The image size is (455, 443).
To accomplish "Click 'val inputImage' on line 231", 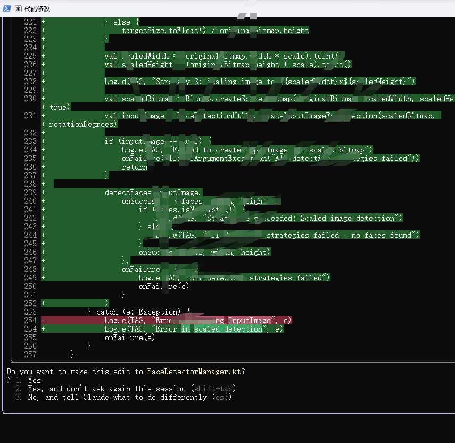I will (134, 116).
